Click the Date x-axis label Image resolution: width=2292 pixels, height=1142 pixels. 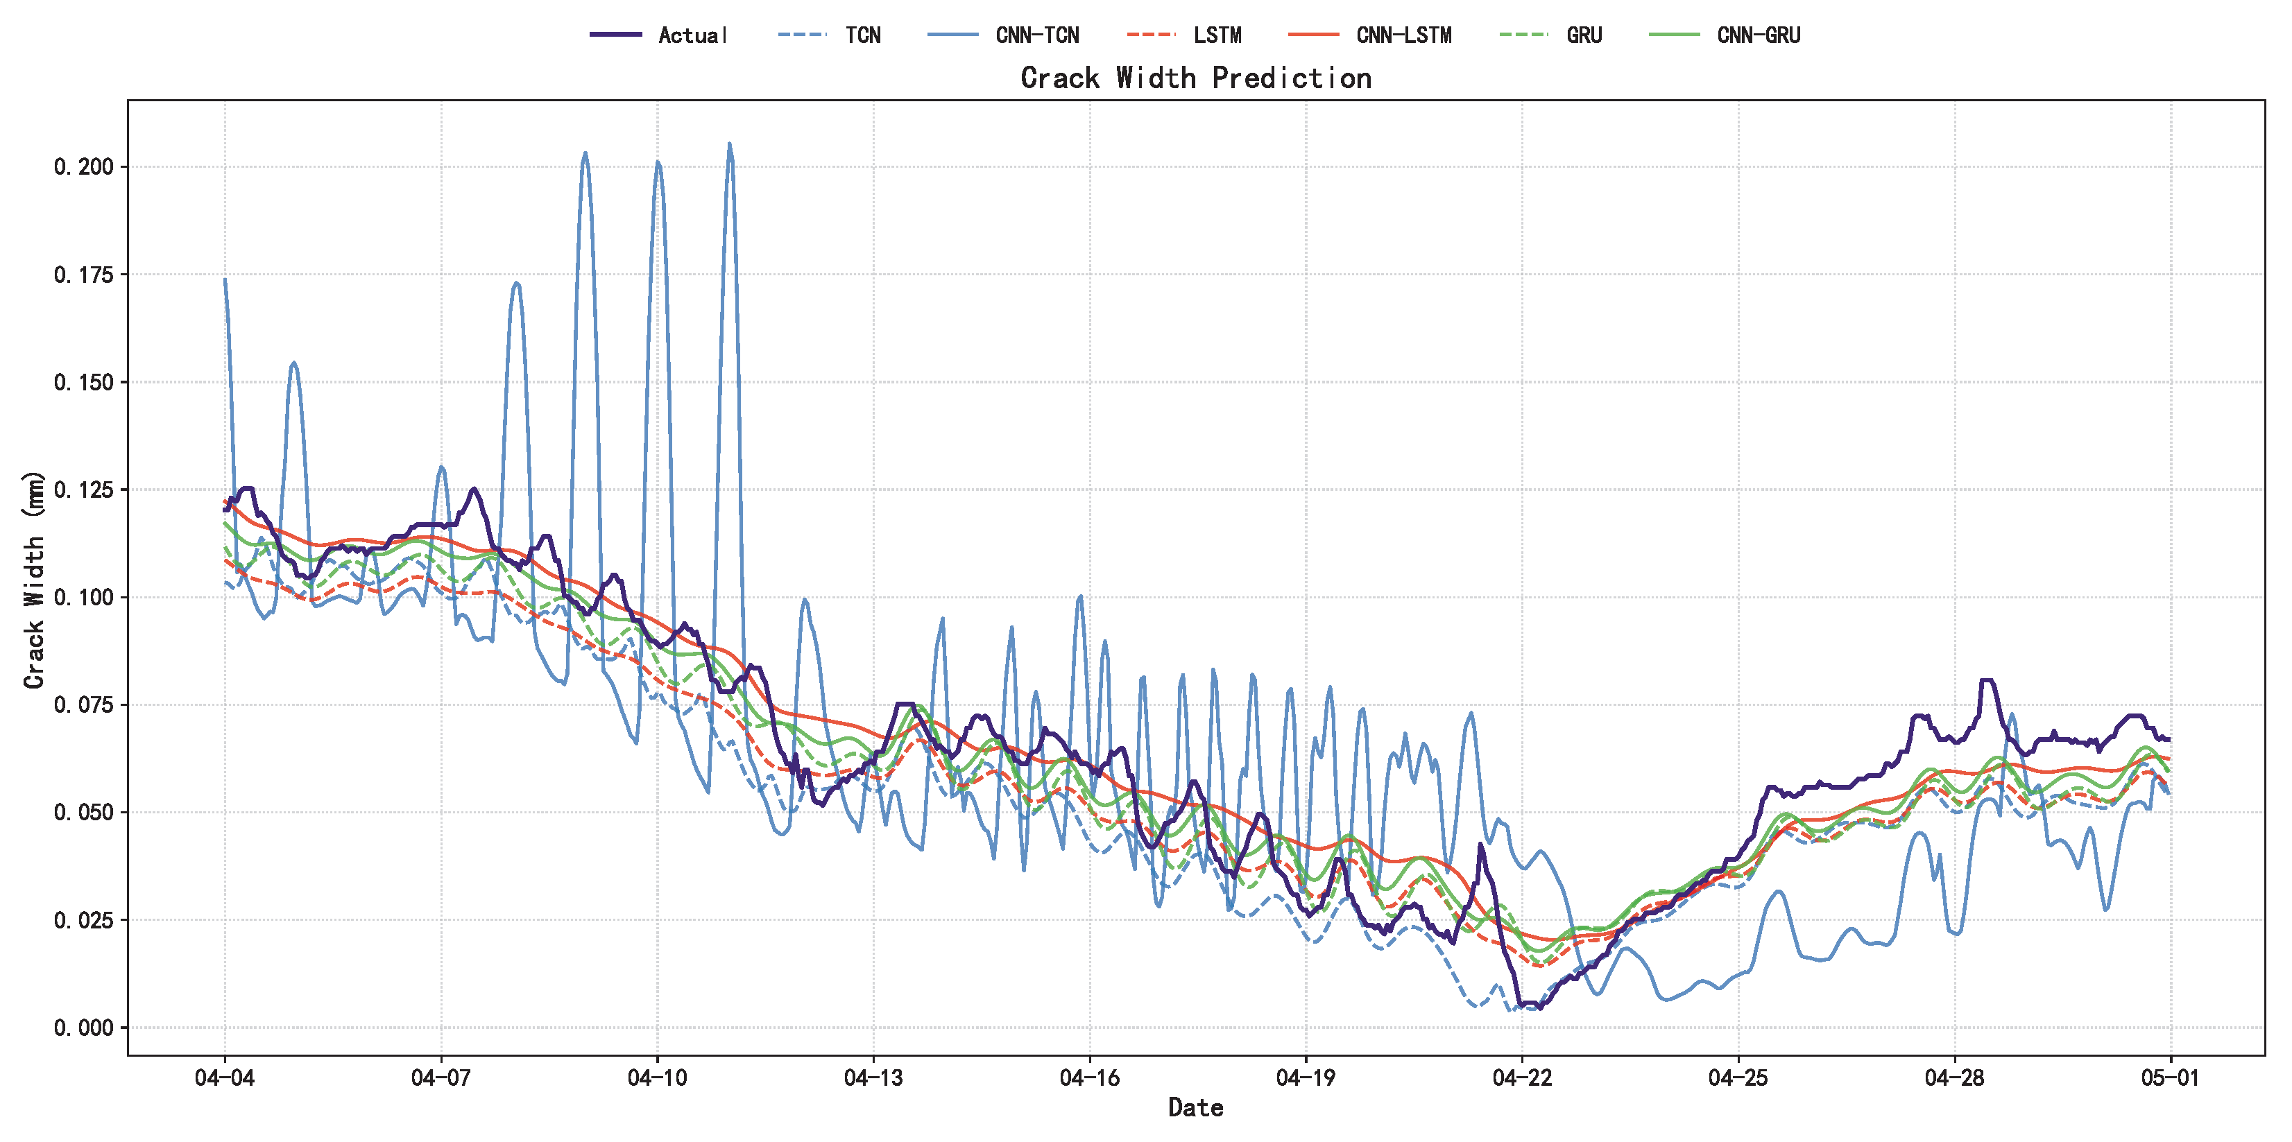pos(1195,1107)
